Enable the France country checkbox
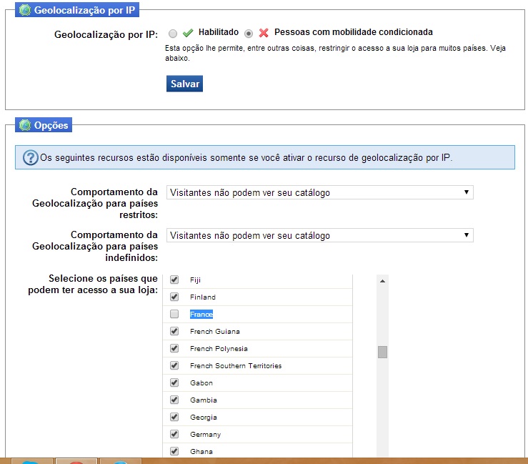The image size is (528, 464). coord(174,315)
